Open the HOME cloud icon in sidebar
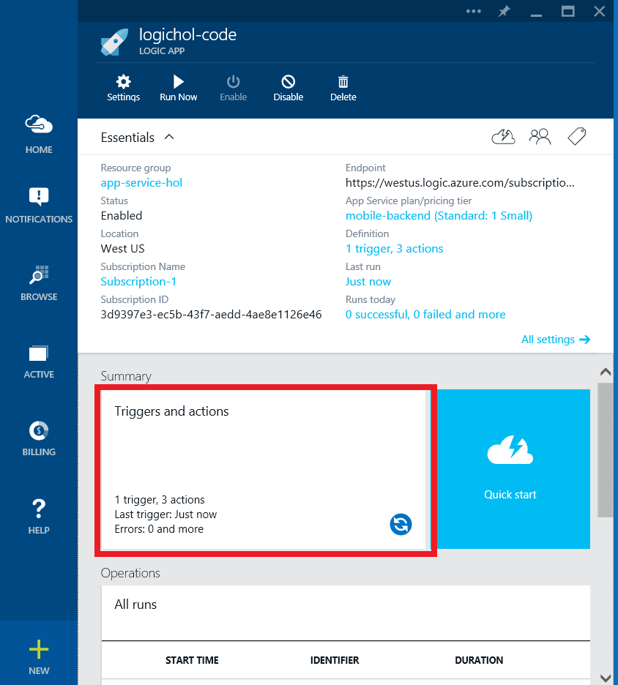This screenshot has width=618, height=685. 39,124
